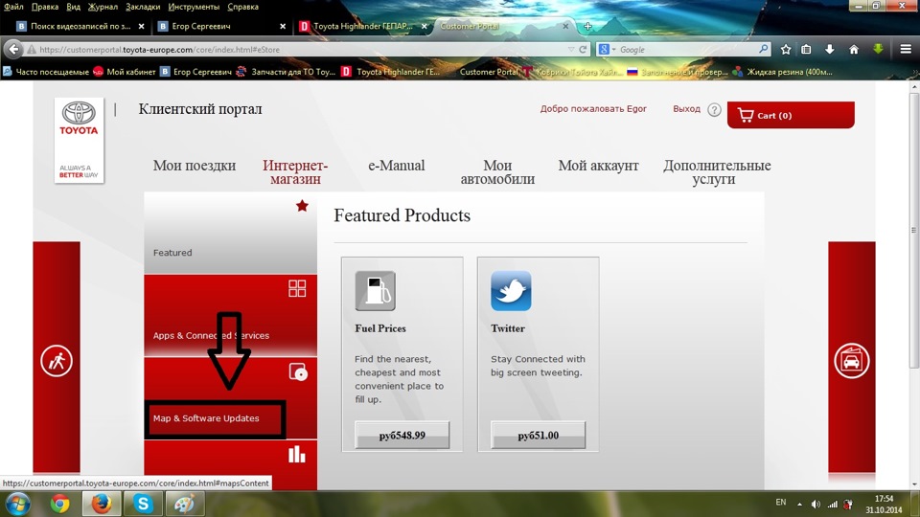The image size is (920, 517).
Task: Open Chrome from the taskbar
Action: 59,504
